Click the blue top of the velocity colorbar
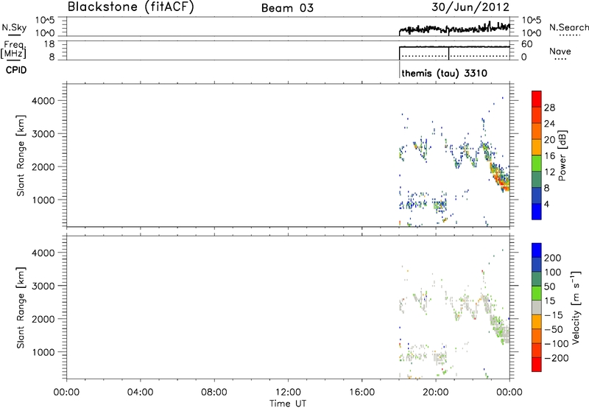Screen dimensions: 589x408 coord(537,250)
